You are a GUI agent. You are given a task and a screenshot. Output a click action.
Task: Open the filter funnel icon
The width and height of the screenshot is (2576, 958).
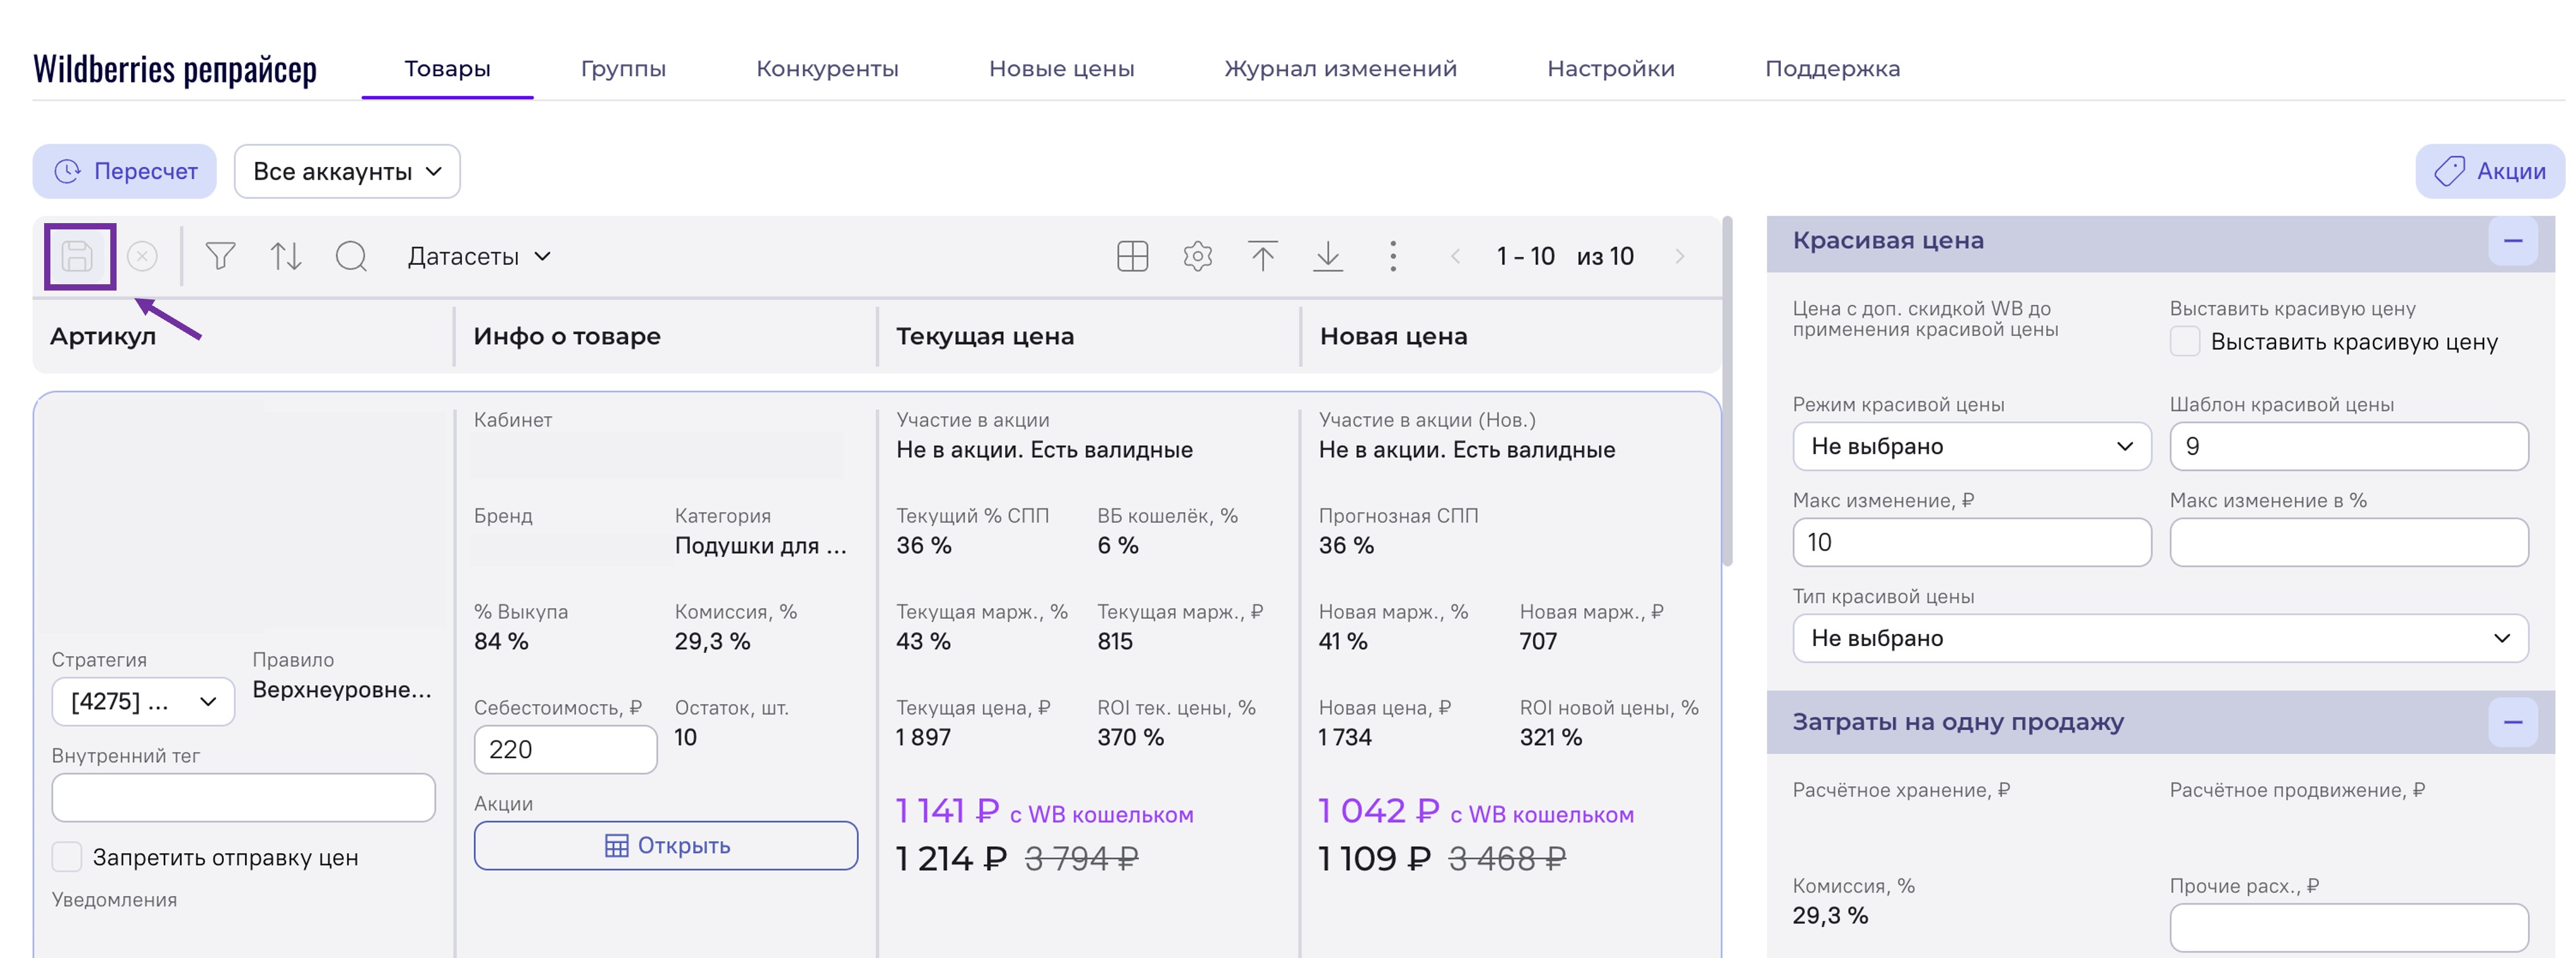220,257
